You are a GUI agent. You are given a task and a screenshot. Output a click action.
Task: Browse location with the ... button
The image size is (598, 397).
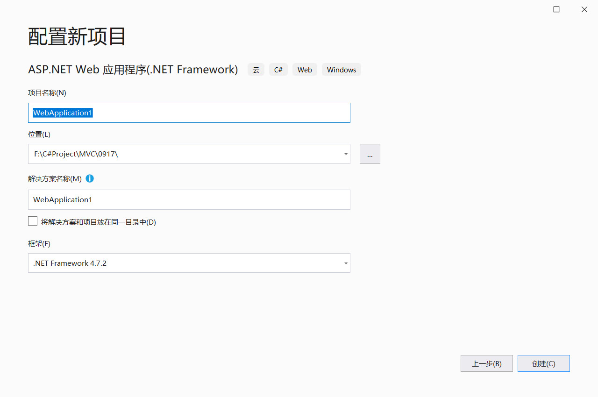pos(370,154)
